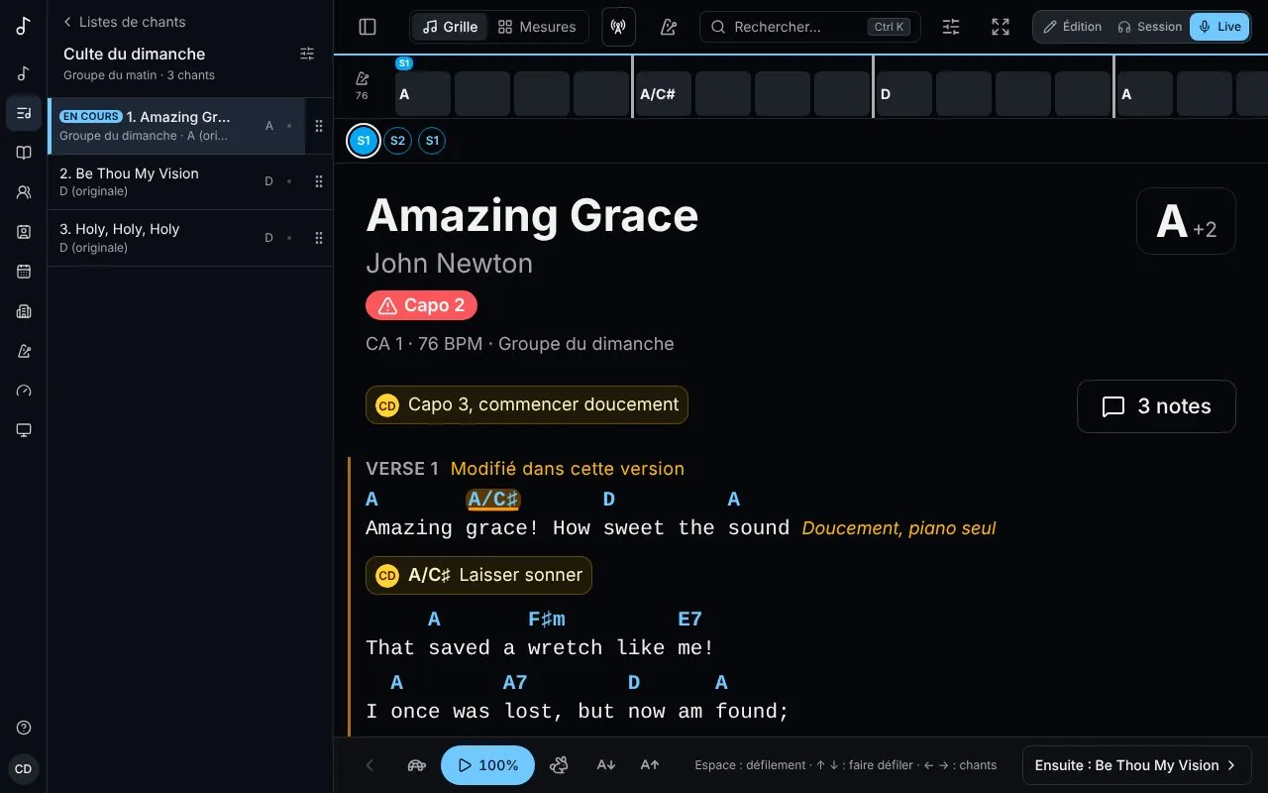
Task: Toggle the sidebar panel icon in top toolbar
Action: pyautogui.click(x=368, y=27)
